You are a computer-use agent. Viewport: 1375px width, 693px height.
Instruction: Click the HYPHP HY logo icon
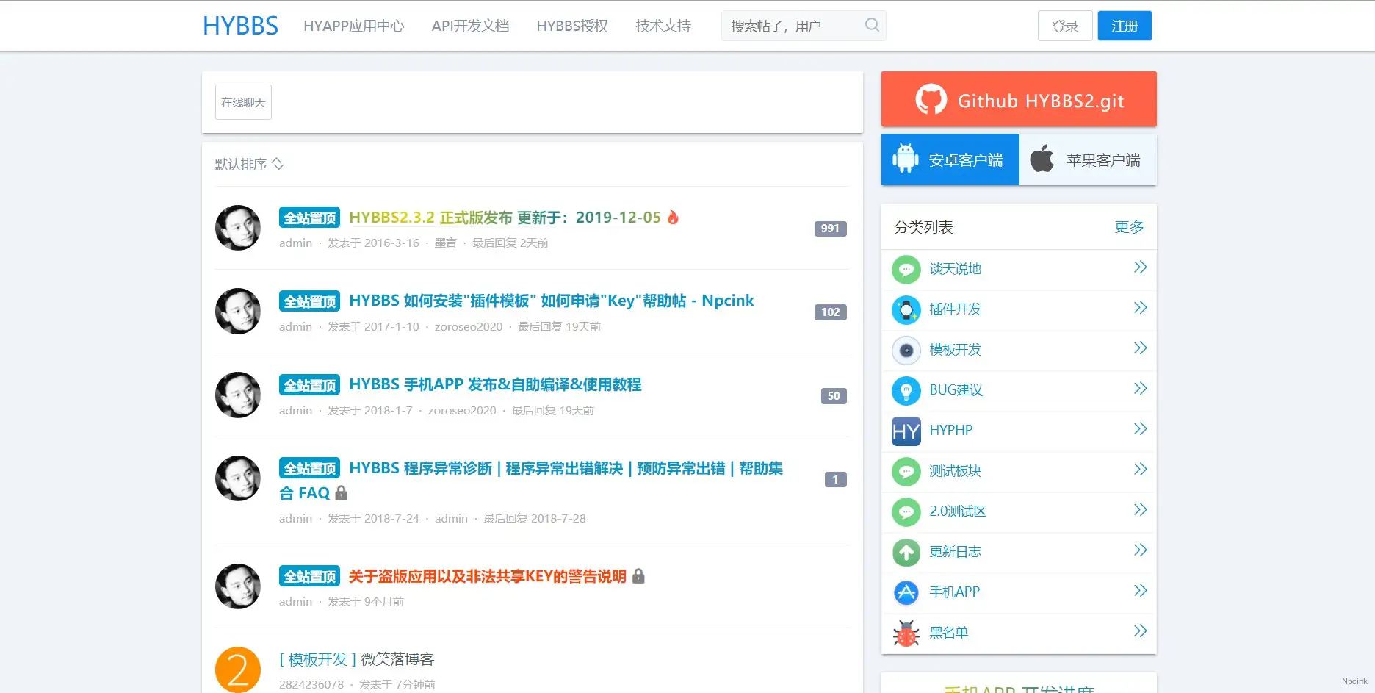point(906,431)
